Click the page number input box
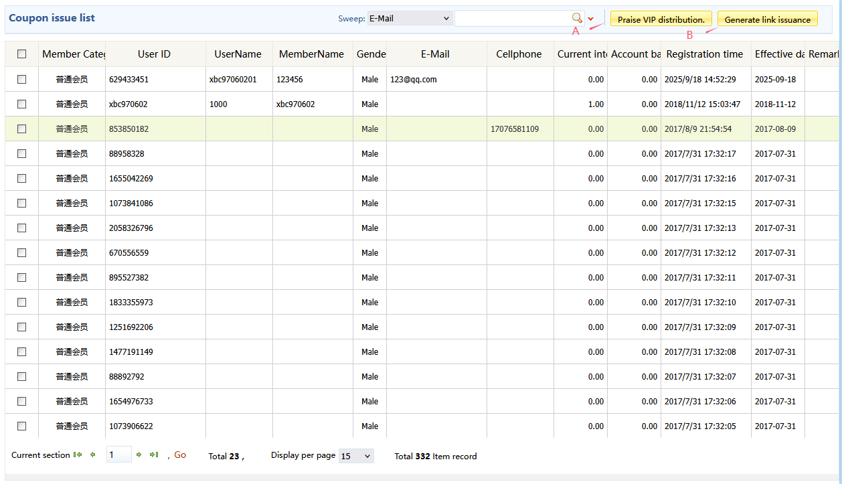 (x=118, y=455)
